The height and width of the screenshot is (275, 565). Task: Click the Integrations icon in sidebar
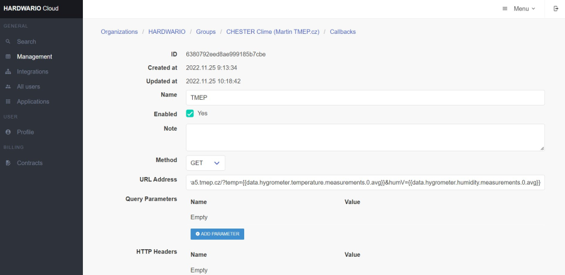pyautogui.click(x=8, y=72)
